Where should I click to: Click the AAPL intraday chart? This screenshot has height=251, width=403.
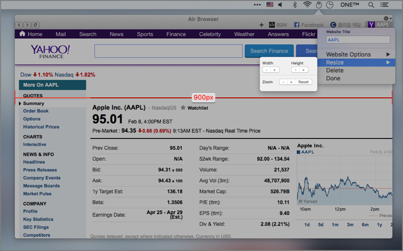[345, 180]
